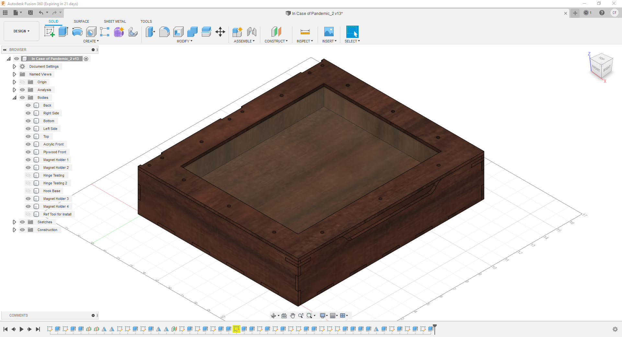Show the Hinge Testing body

[x=28, y=175]
